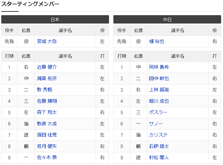Open player link 宮城 大弥
This screenshot has width=223, height=165.
[x=47, y=41]
